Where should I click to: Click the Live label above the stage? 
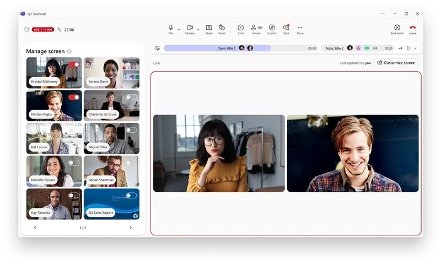[x=157, y=63]
